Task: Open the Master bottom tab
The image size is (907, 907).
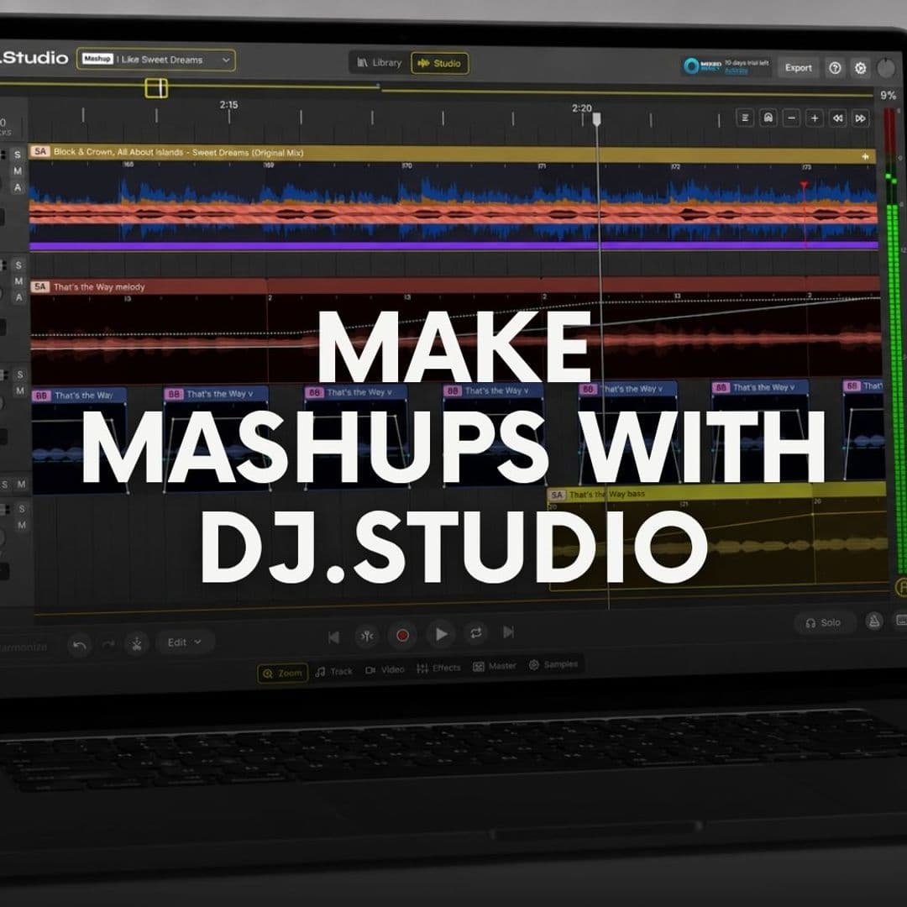Action: point(494,666)
